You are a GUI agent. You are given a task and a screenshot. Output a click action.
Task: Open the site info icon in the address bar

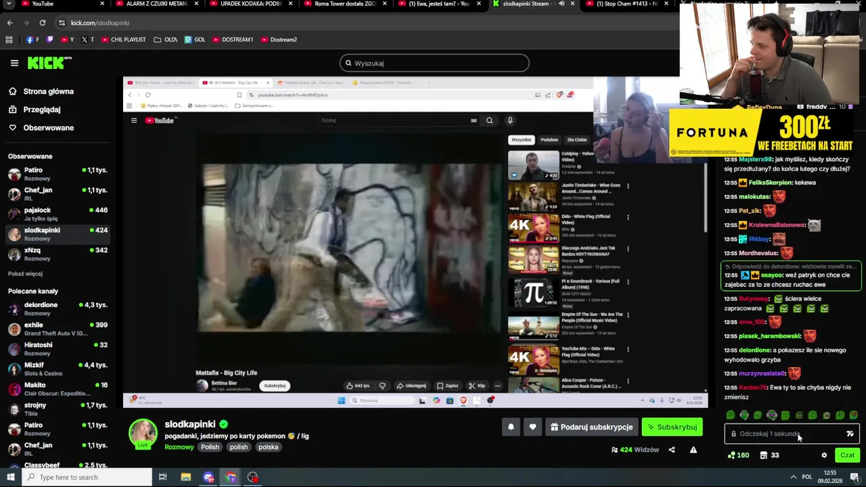62,23
